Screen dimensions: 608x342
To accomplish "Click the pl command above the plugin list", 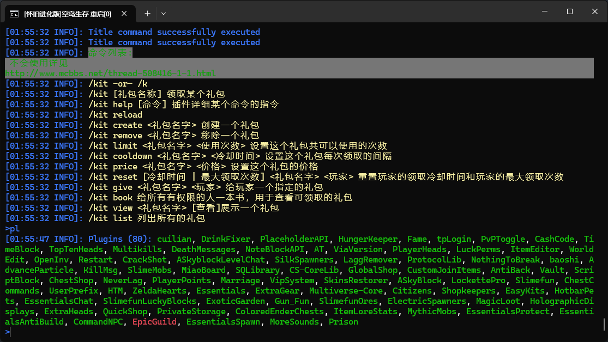I will (x=11, y=228).
